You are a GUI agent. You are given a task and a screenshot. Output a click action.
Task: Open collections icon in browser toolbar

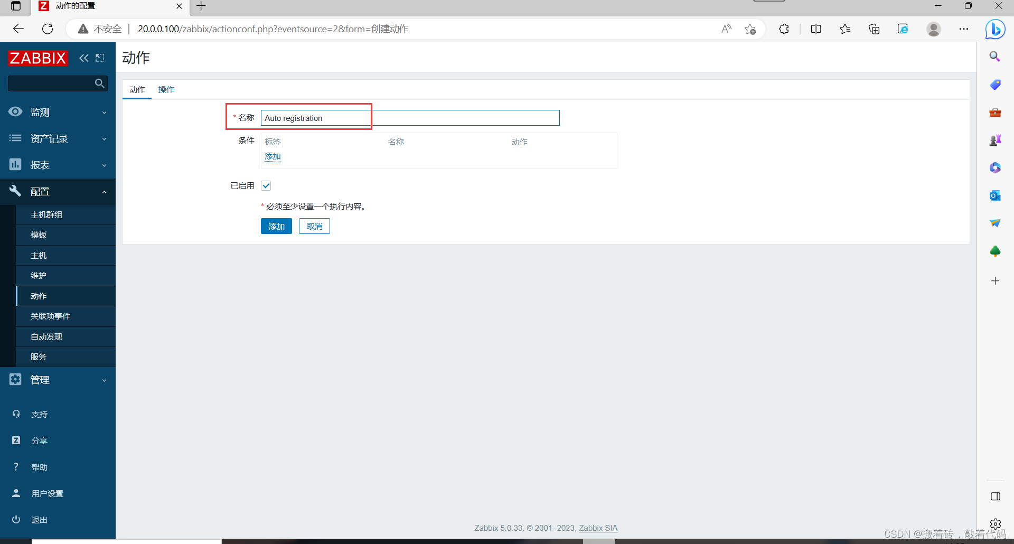(874, 29)
